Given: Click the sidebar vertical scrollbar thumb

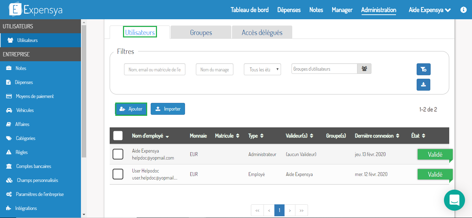Looking at the screenshot, I should pyautogui.click(x=84, y=91).
